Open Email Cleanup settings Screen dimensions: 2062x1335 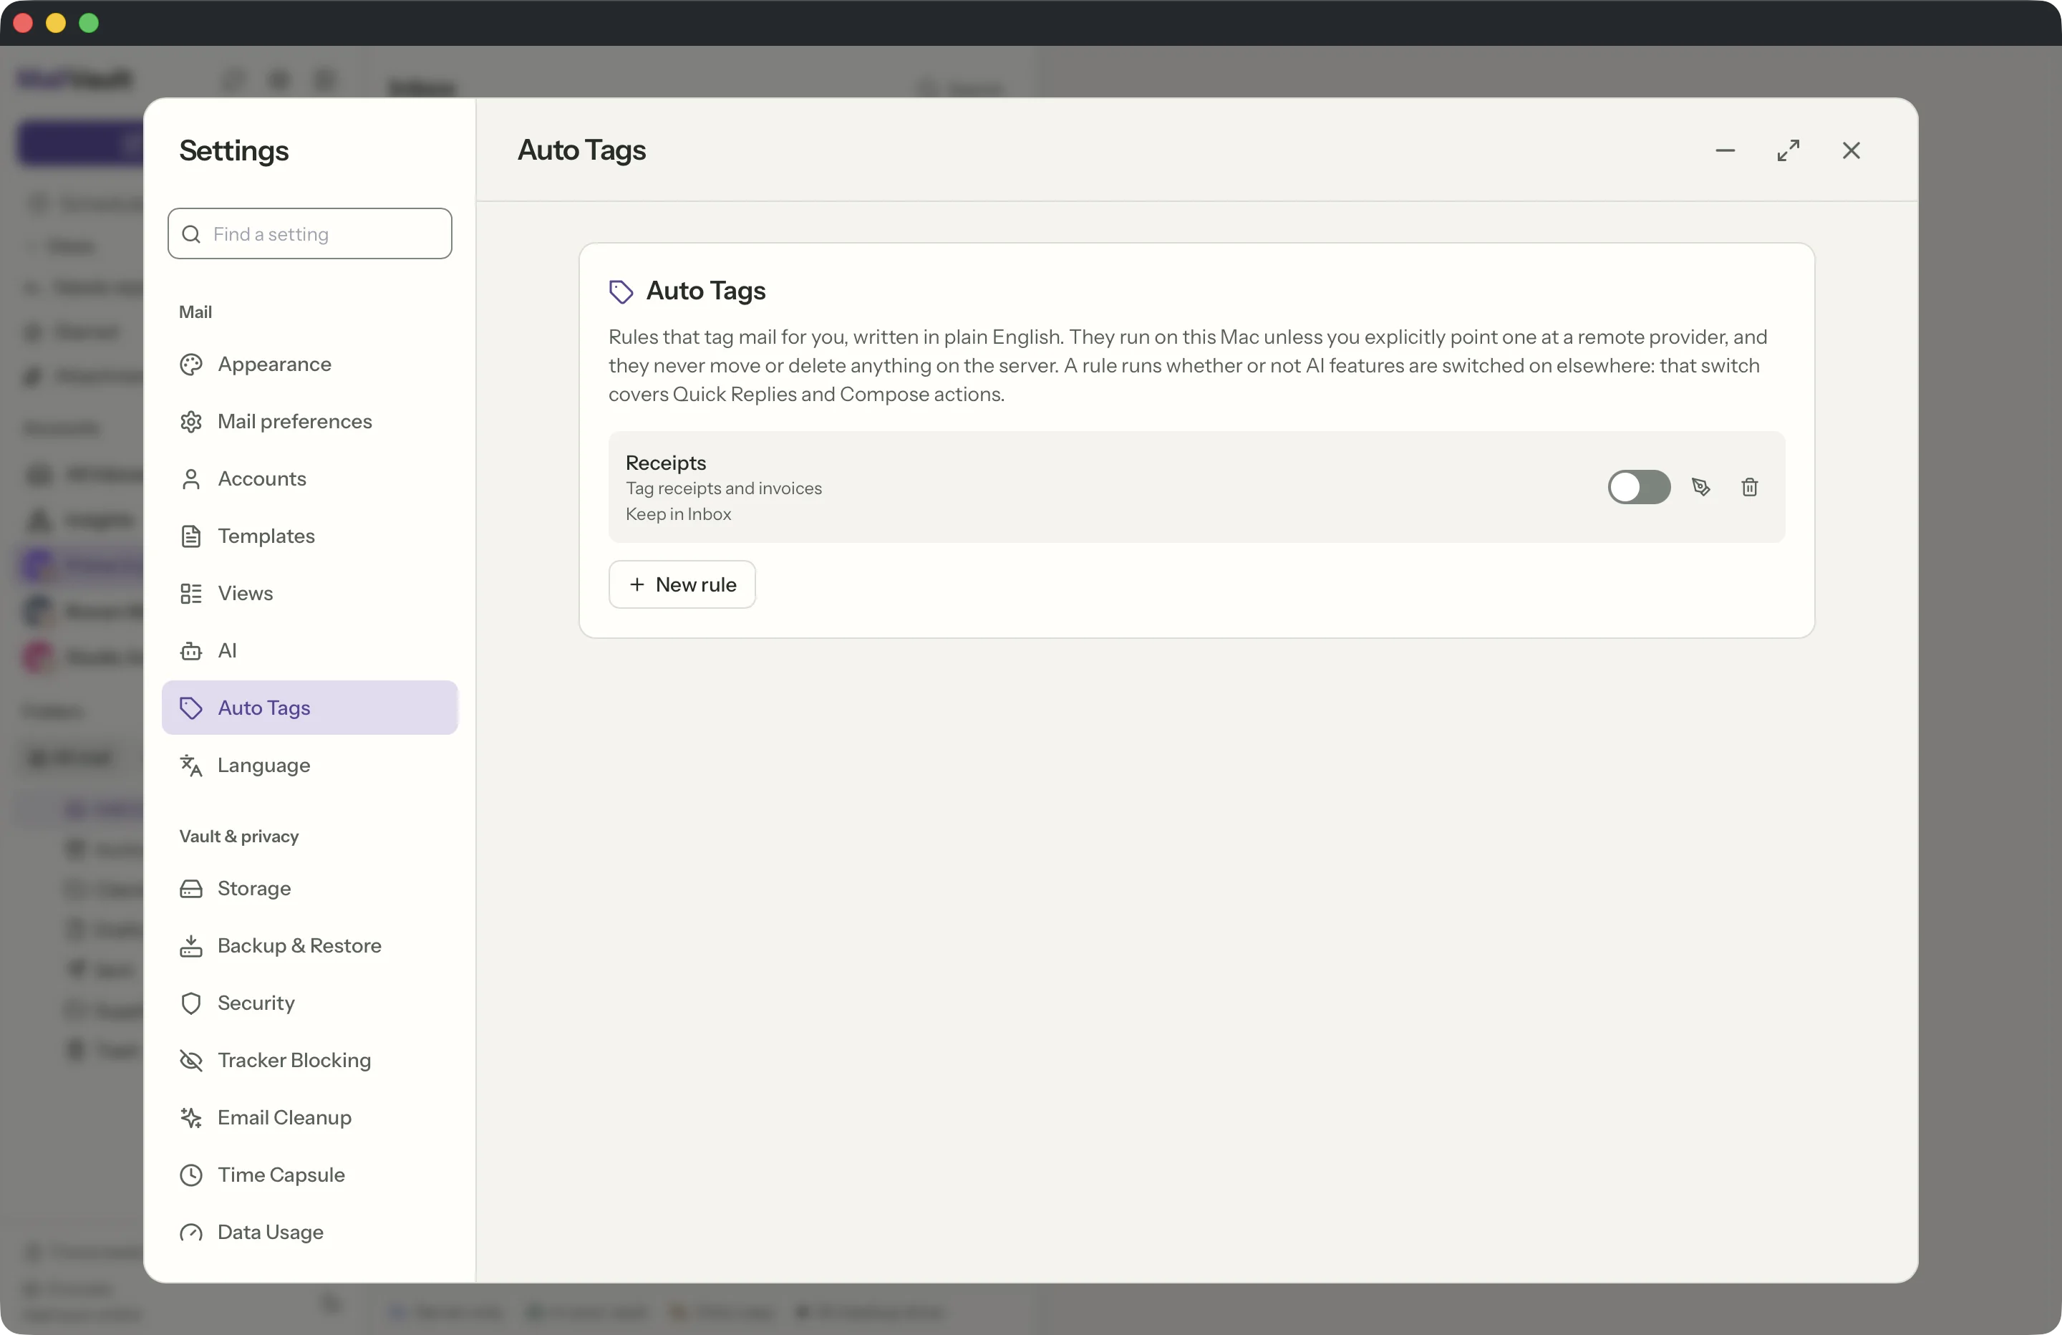pyautogui.click(x=309, y=1117)
